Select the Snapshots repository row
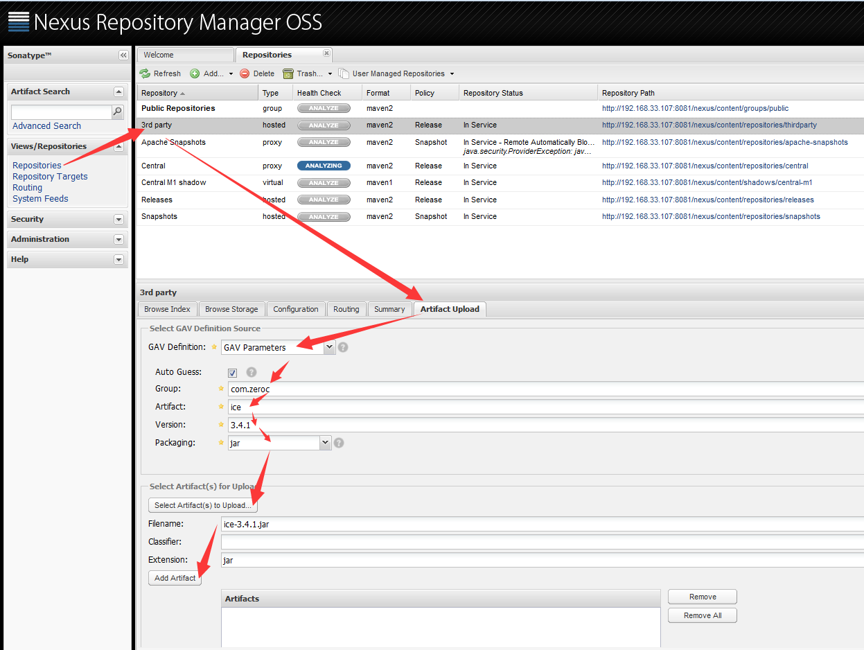Image resolution: width=864 pixels, height=650 pixels. click(x=500, y=217)
